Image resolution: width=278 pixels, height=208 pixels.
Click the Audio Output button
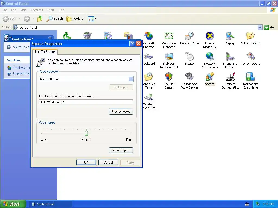(x=121, y=150)
